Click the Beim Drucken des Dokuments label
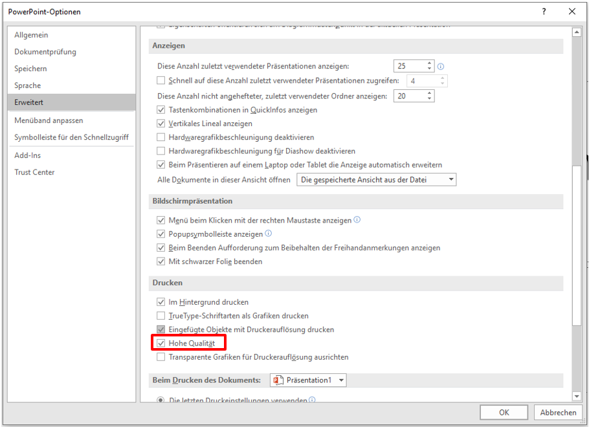 click(x=206, y=380)
